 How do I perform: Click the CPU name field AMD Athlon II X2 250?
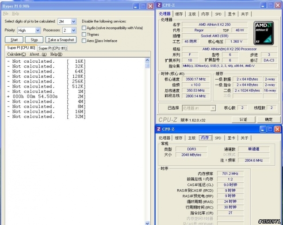click(x=214, y=25)
